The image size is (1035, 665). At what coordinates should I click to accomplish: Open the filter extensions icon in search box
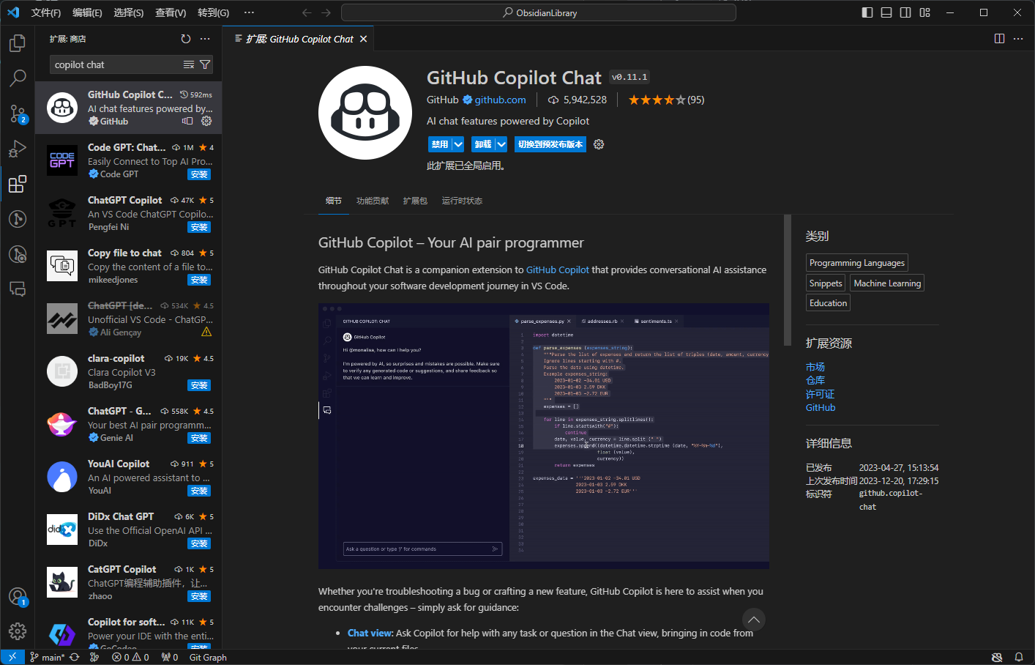(x=206, y=64)
